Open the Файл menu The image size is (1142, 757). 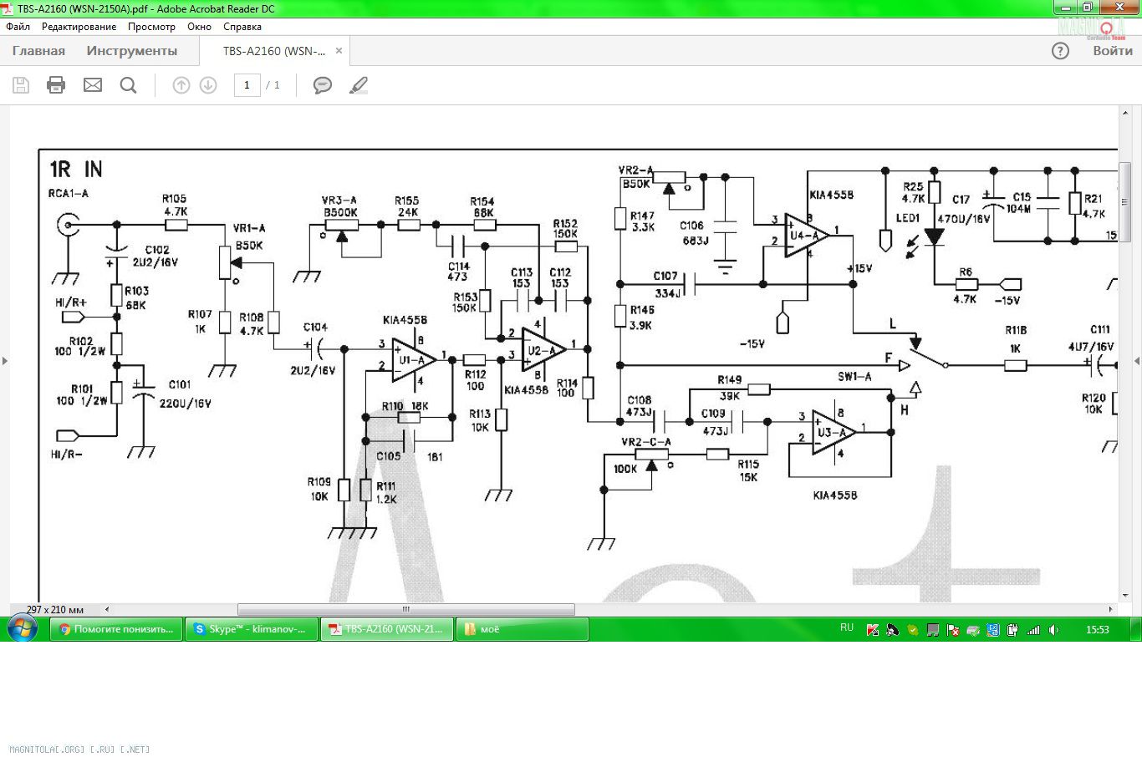tap(18, 27)
